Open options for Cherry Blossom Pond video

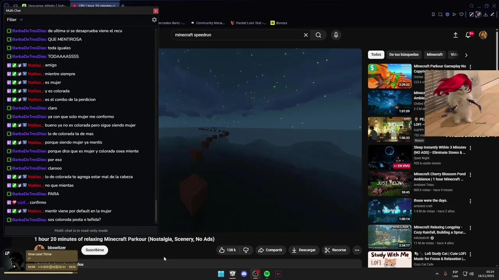[471, 175]
